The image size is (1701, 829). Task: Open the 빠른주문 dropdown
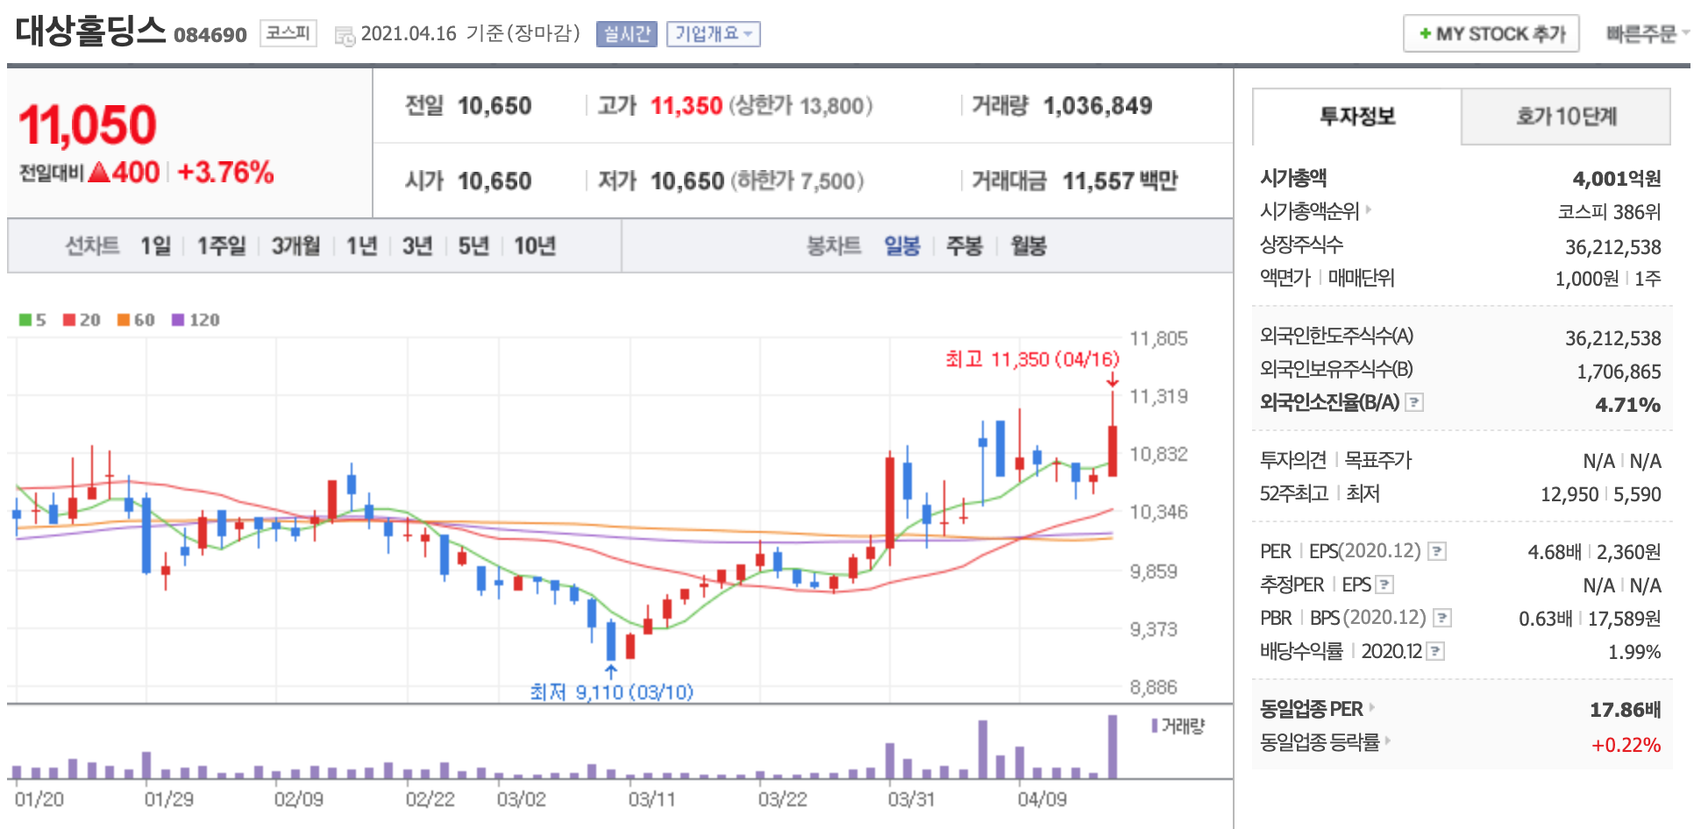click(x=1647, y=33)
